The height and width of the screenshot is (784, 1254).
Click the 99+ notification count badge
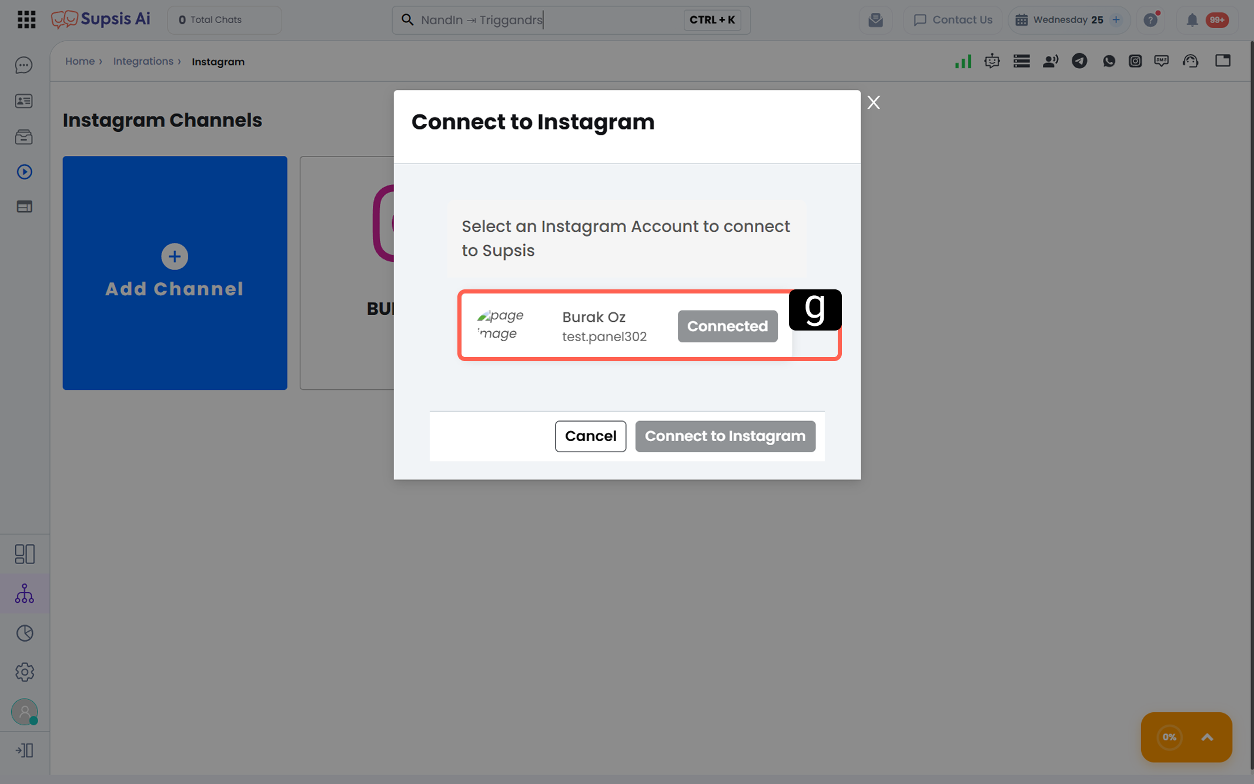(x=1216, y=20)
